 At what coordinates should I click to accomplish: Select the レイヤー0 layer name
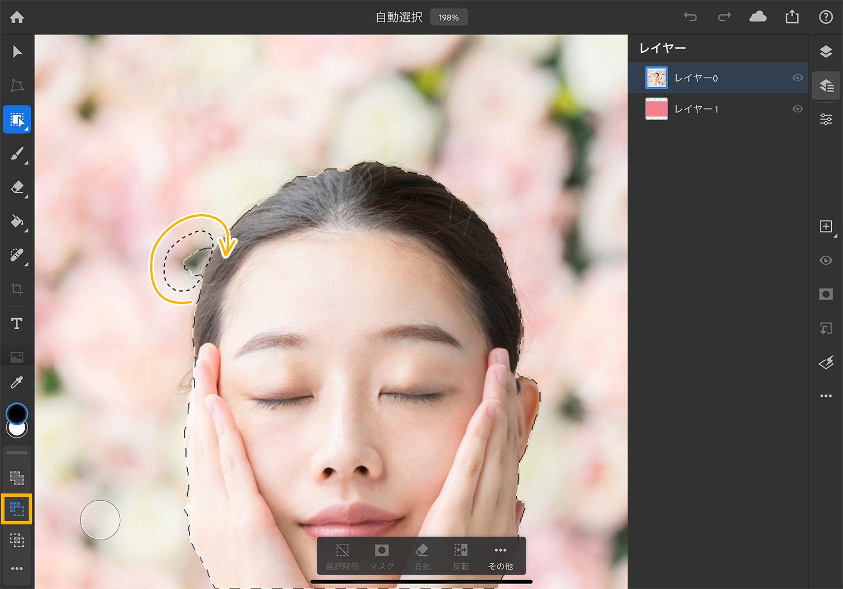(x=696, y=78)
